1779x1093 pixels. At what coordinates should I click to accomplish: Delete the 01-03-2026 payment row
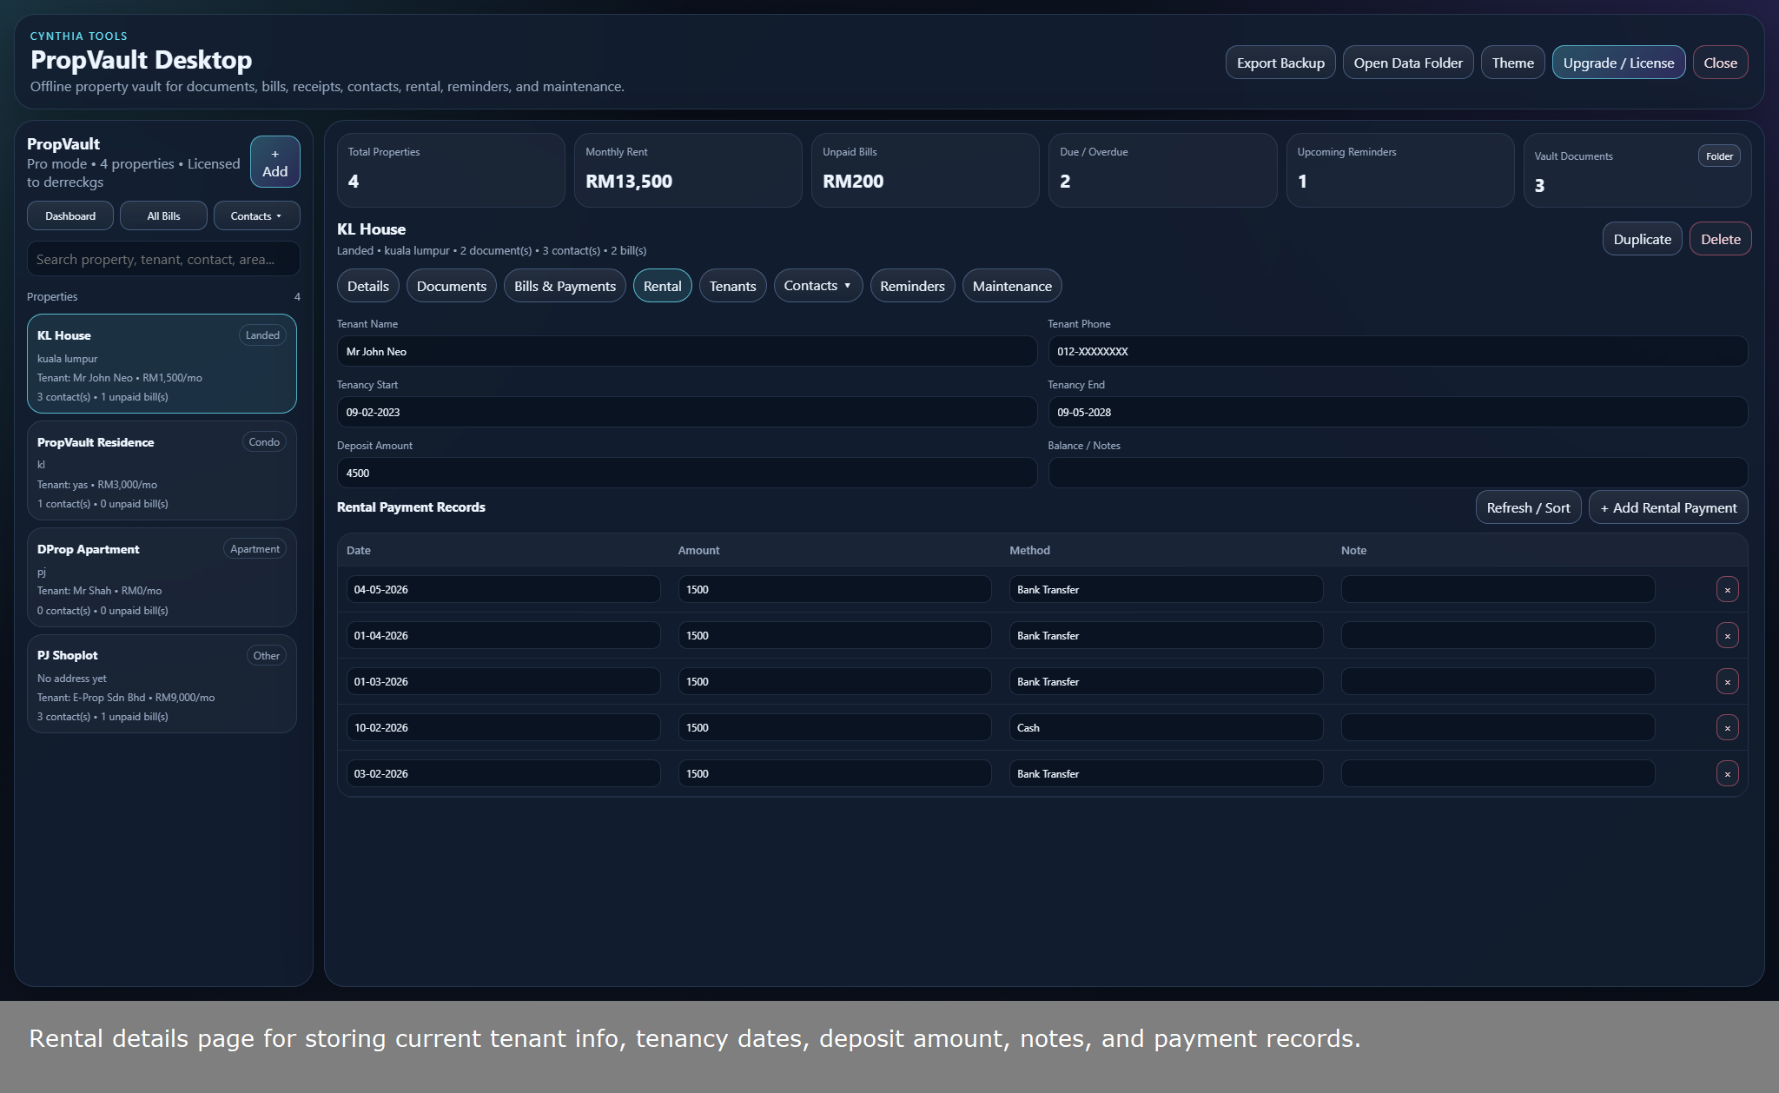click(1727, 681)
